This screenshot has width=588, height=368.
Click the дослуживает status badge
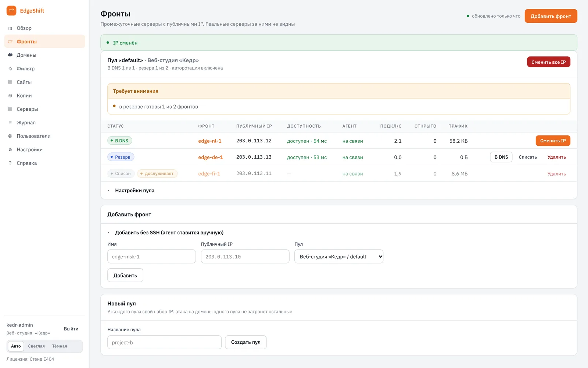coord(157,174)
